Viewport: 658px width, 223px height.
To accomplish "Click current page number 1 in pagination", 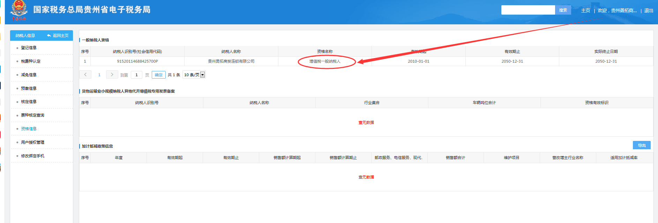I will click(99, 75).
